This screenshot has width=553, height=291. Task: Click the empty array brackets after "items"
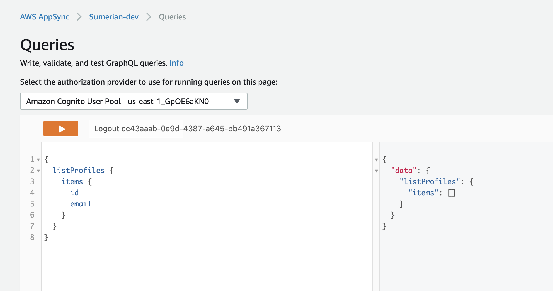pos(452,193)
